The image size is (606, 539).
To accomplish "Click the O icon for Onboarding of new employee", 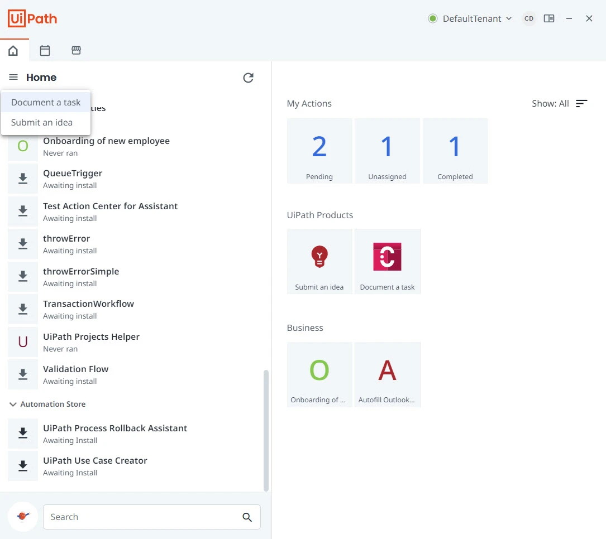I will point(23,146).
